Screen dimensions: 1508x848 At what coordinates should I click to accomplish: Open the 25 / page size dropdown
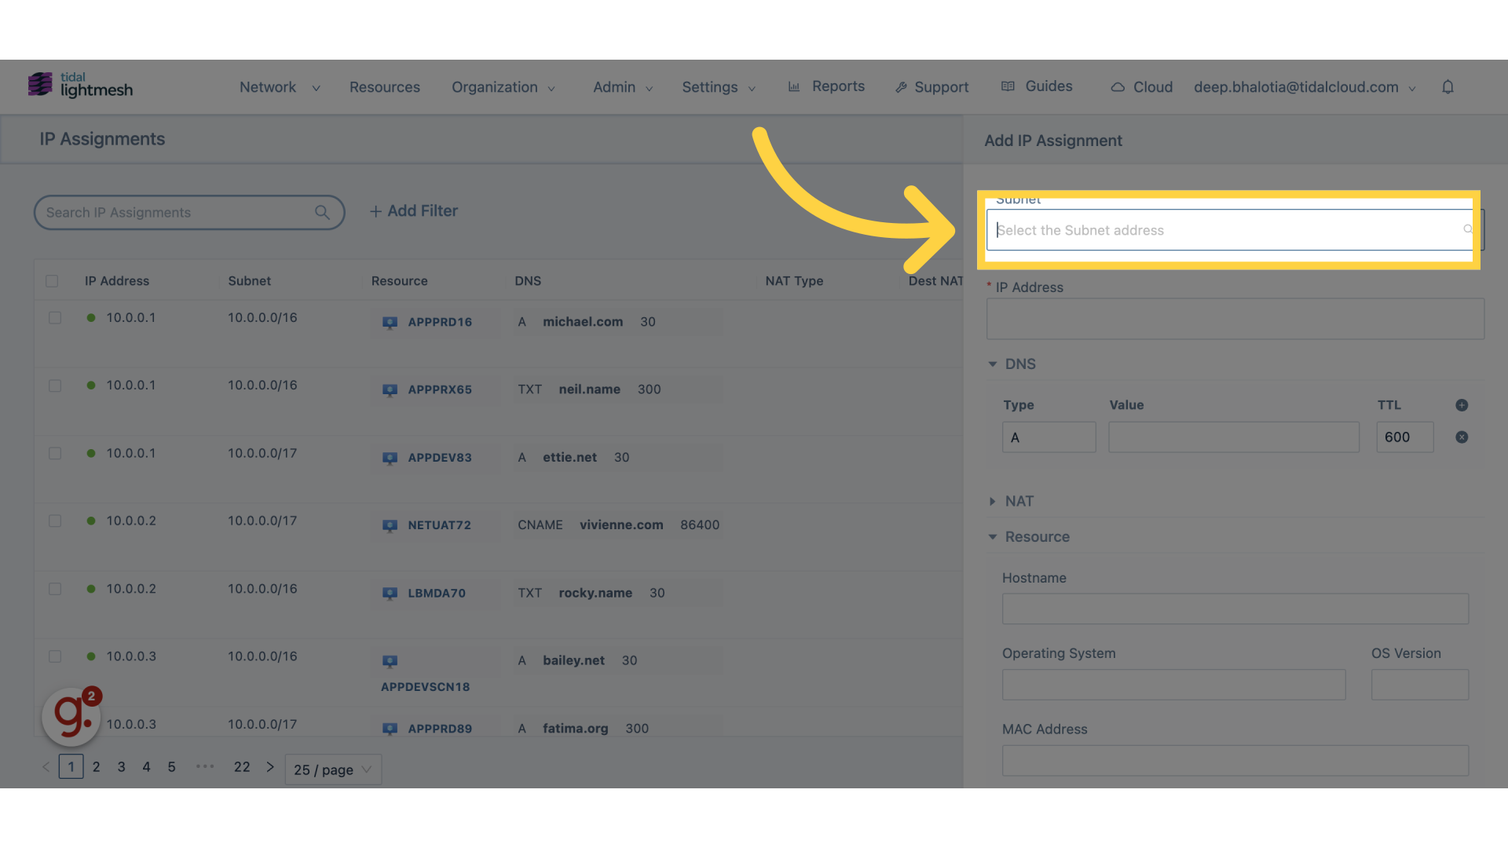click(333, 769)
